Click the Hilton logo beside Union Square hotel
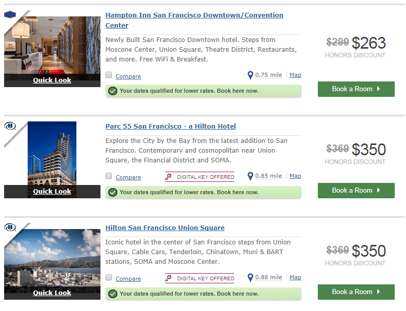Image resolution: width=406 pixels, height=311 pixels. [x=10, y=227]
